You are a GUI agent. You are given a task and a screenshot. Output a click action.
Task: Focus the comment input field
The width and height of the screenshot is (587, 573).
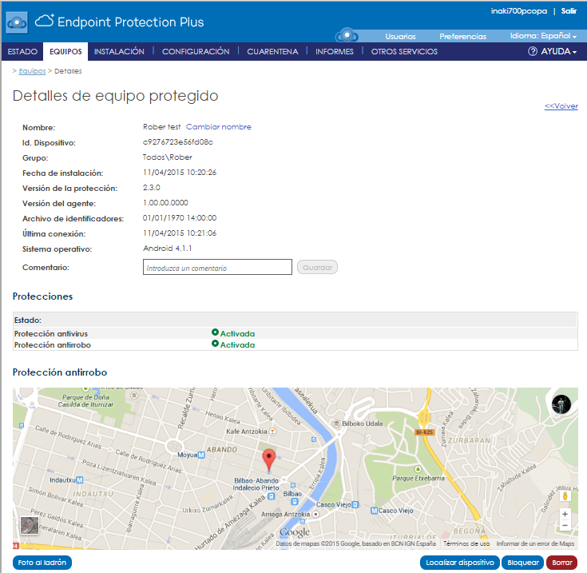coord(217,267)
